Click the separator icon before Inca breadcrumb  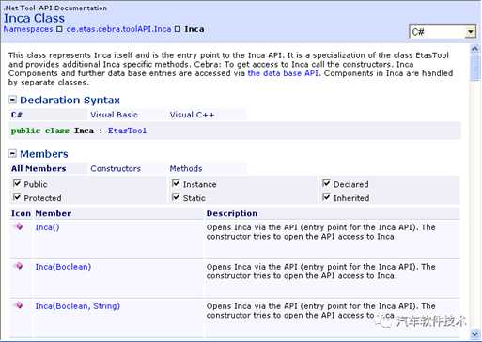point(178,29)
